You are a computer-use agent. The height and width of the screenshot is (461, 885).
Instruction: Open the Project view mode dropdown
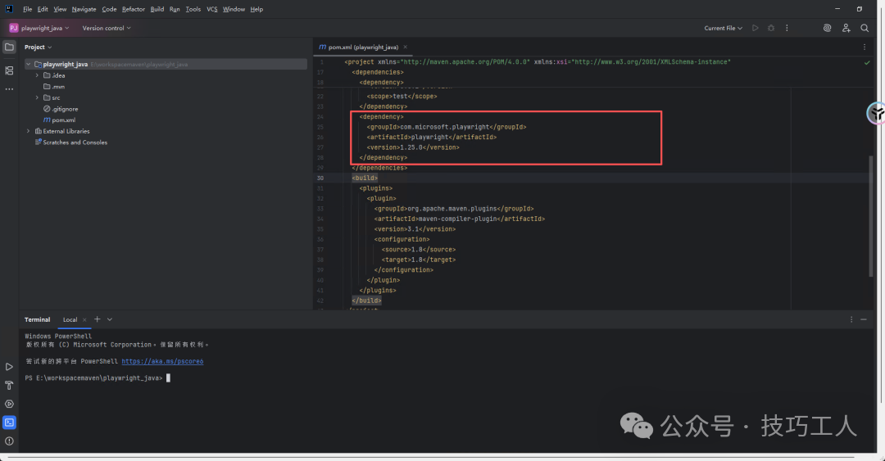point(38,47)
